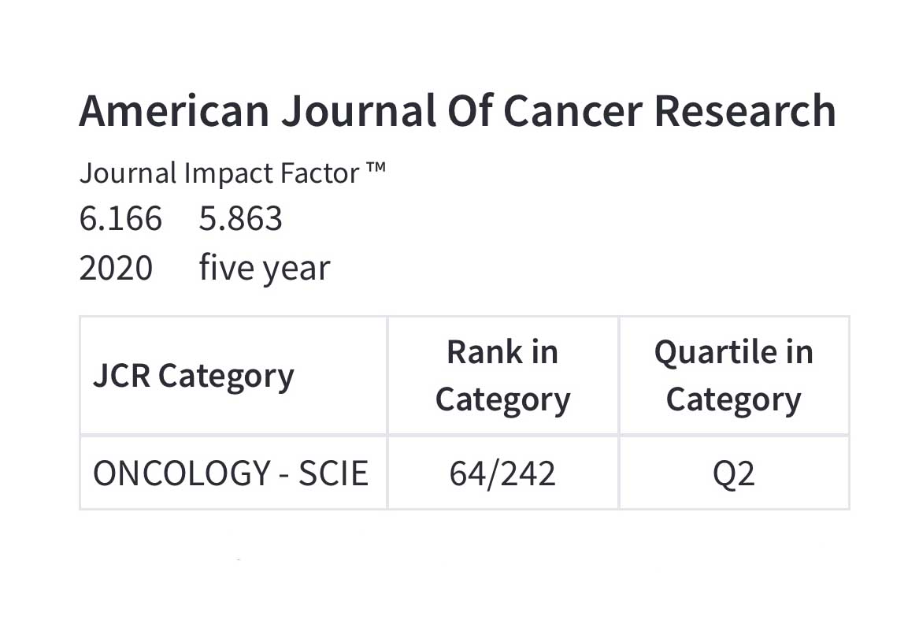Click the JCR Category column header

[x=193, y=377]
